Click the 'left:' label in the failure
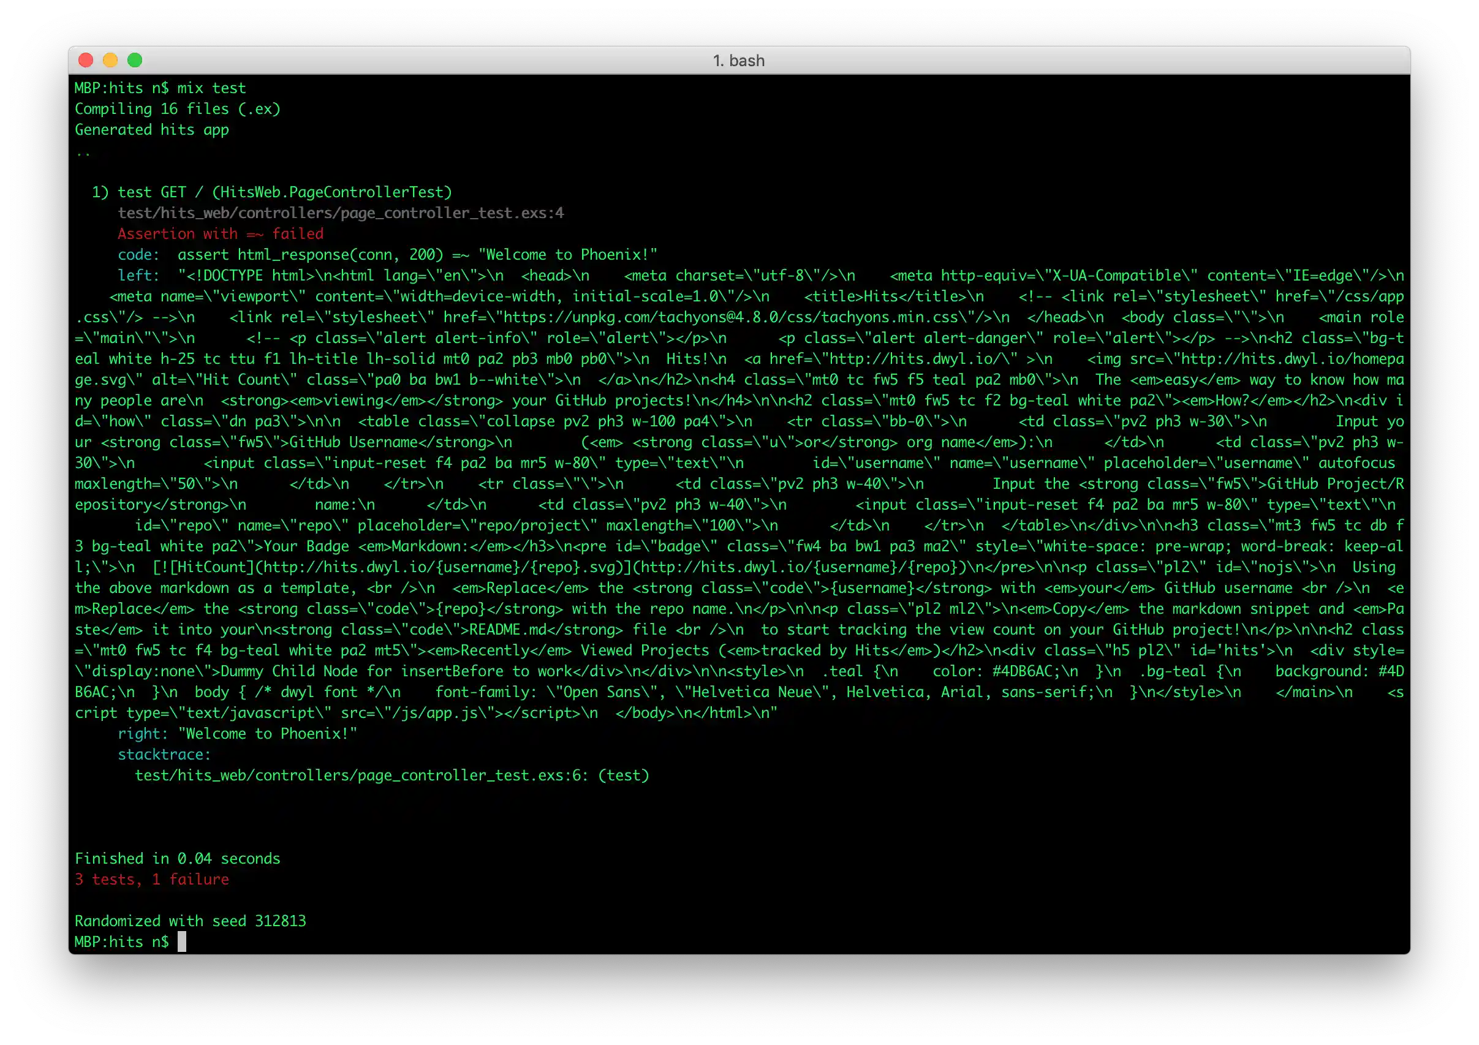This screenshot has height=1045, width=1479. point(138,276)
